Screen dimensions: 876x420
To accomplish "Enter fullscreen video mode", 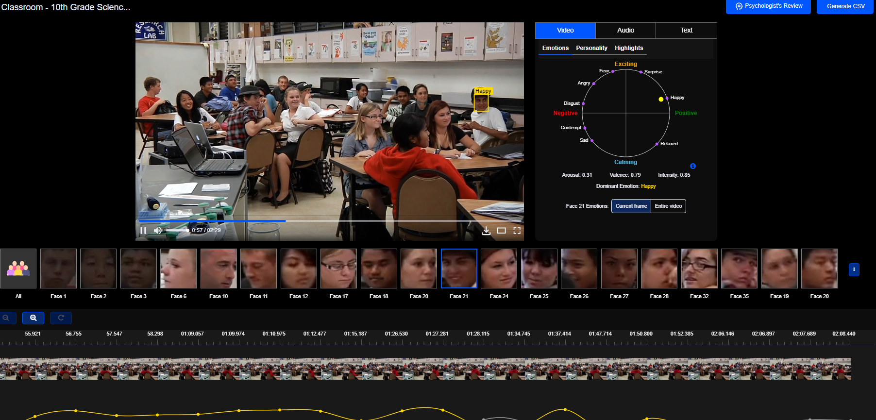I will click(x=517, y=231).
